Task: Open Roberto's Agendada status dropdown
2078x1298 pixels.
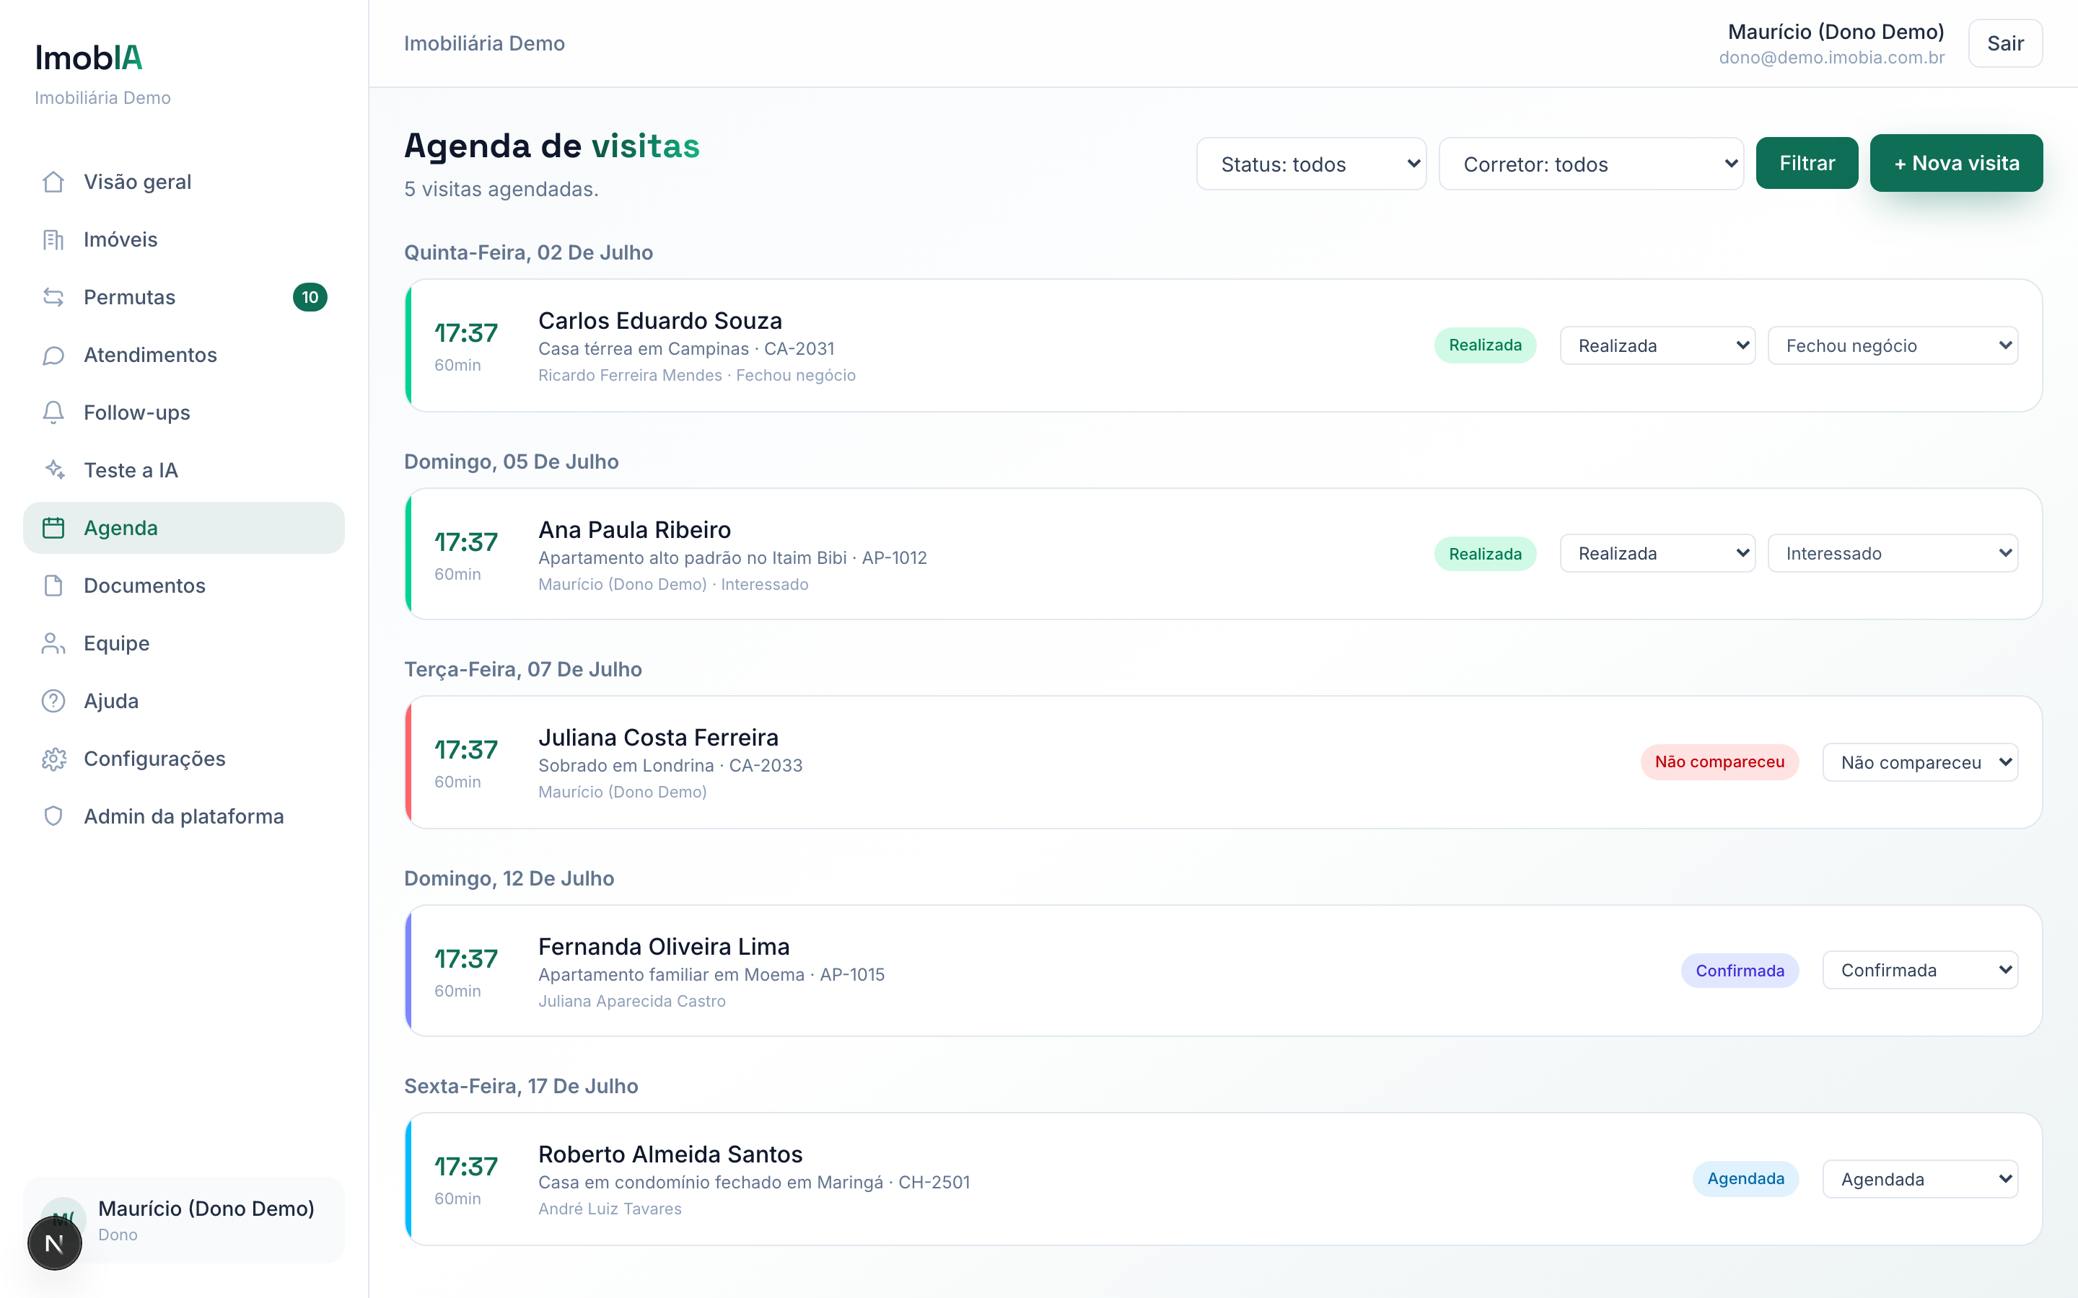Action: click(x=1920, y=1179)
